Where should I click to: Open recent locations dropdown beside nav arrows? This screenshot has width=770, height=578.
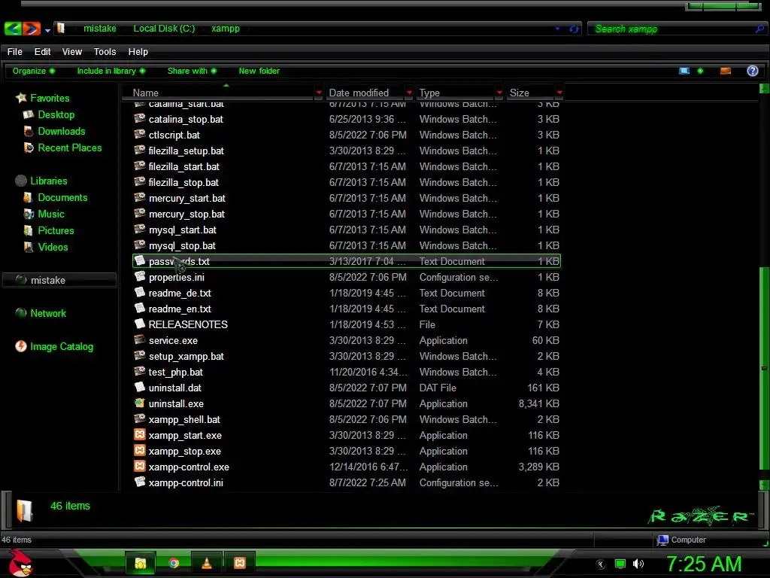click(x=47, y=30)
